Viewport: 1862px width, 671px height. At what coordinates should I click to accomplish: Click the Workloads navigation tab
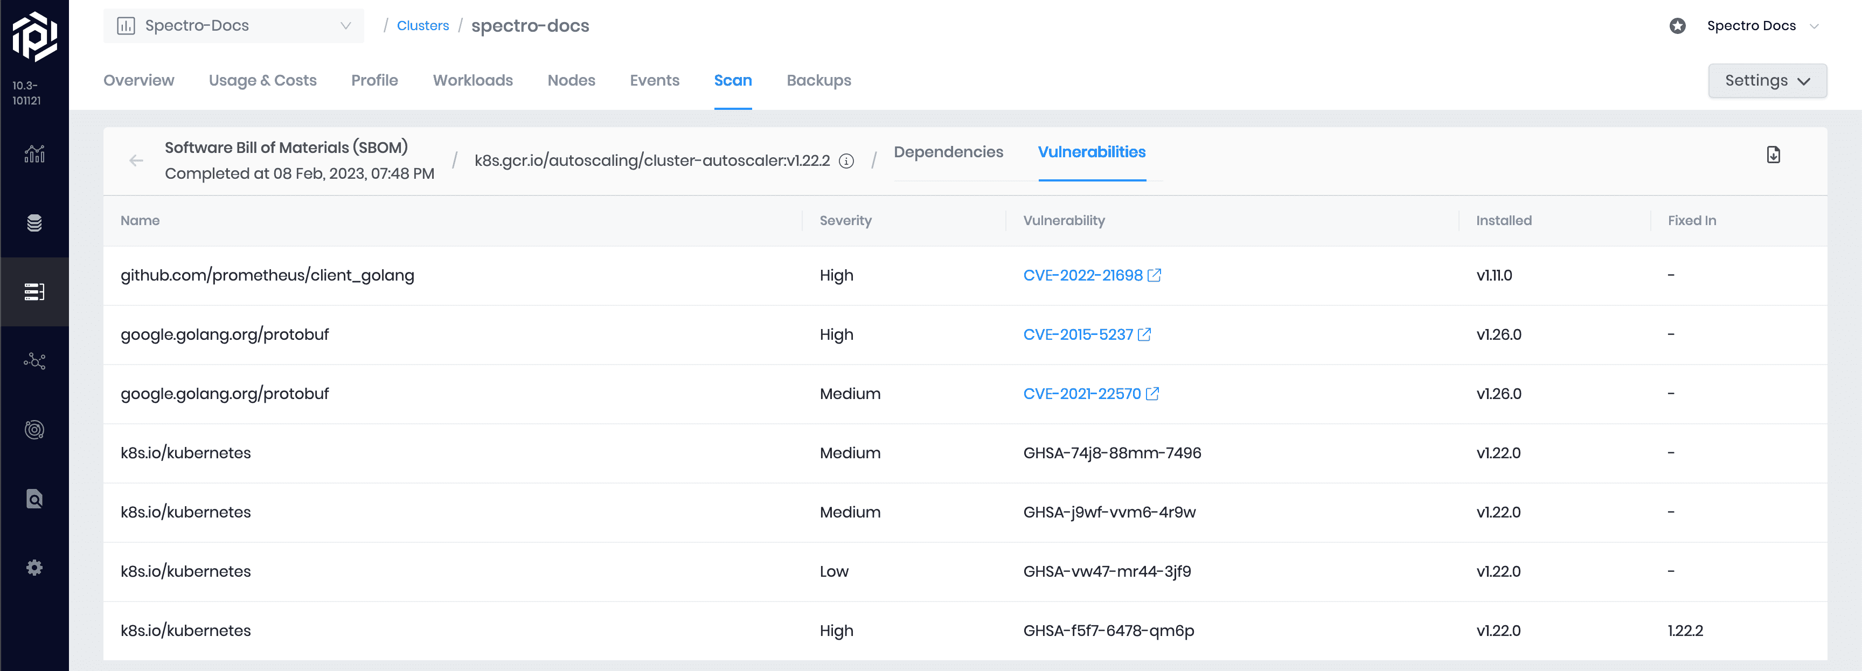473,80
